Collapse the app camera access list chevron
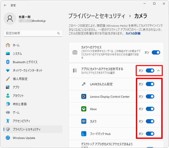This screenshot has width=169, height=148. coord(159,71)
